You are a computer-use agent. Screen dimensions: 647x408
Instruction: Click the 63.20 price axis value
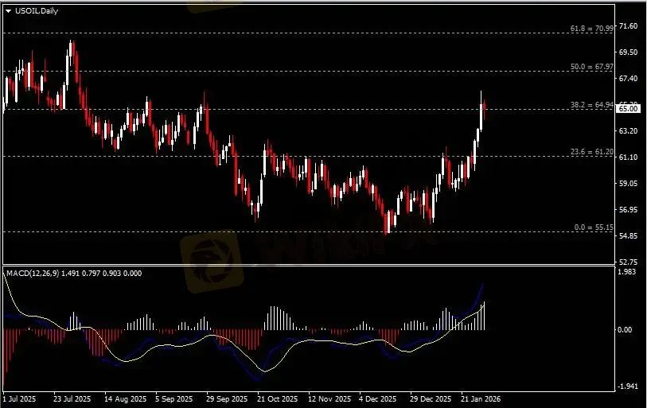click(628, 130)
